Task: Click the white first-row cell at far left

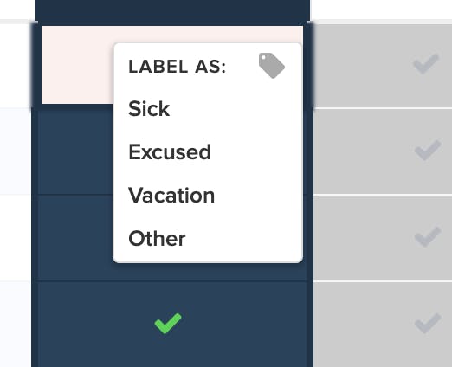Action: [16, 66]
